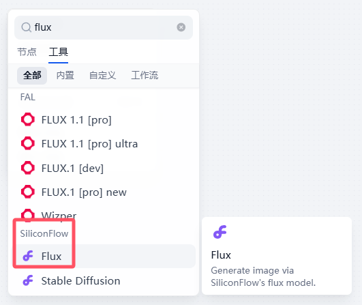Filter tools by 自定义
Screen dimensions: 362x305
point(102,76)
